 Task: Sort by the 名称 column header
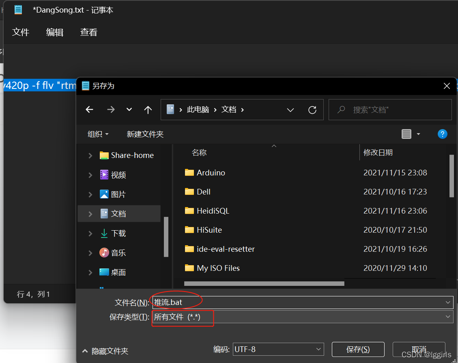click(x=199, y=152)
